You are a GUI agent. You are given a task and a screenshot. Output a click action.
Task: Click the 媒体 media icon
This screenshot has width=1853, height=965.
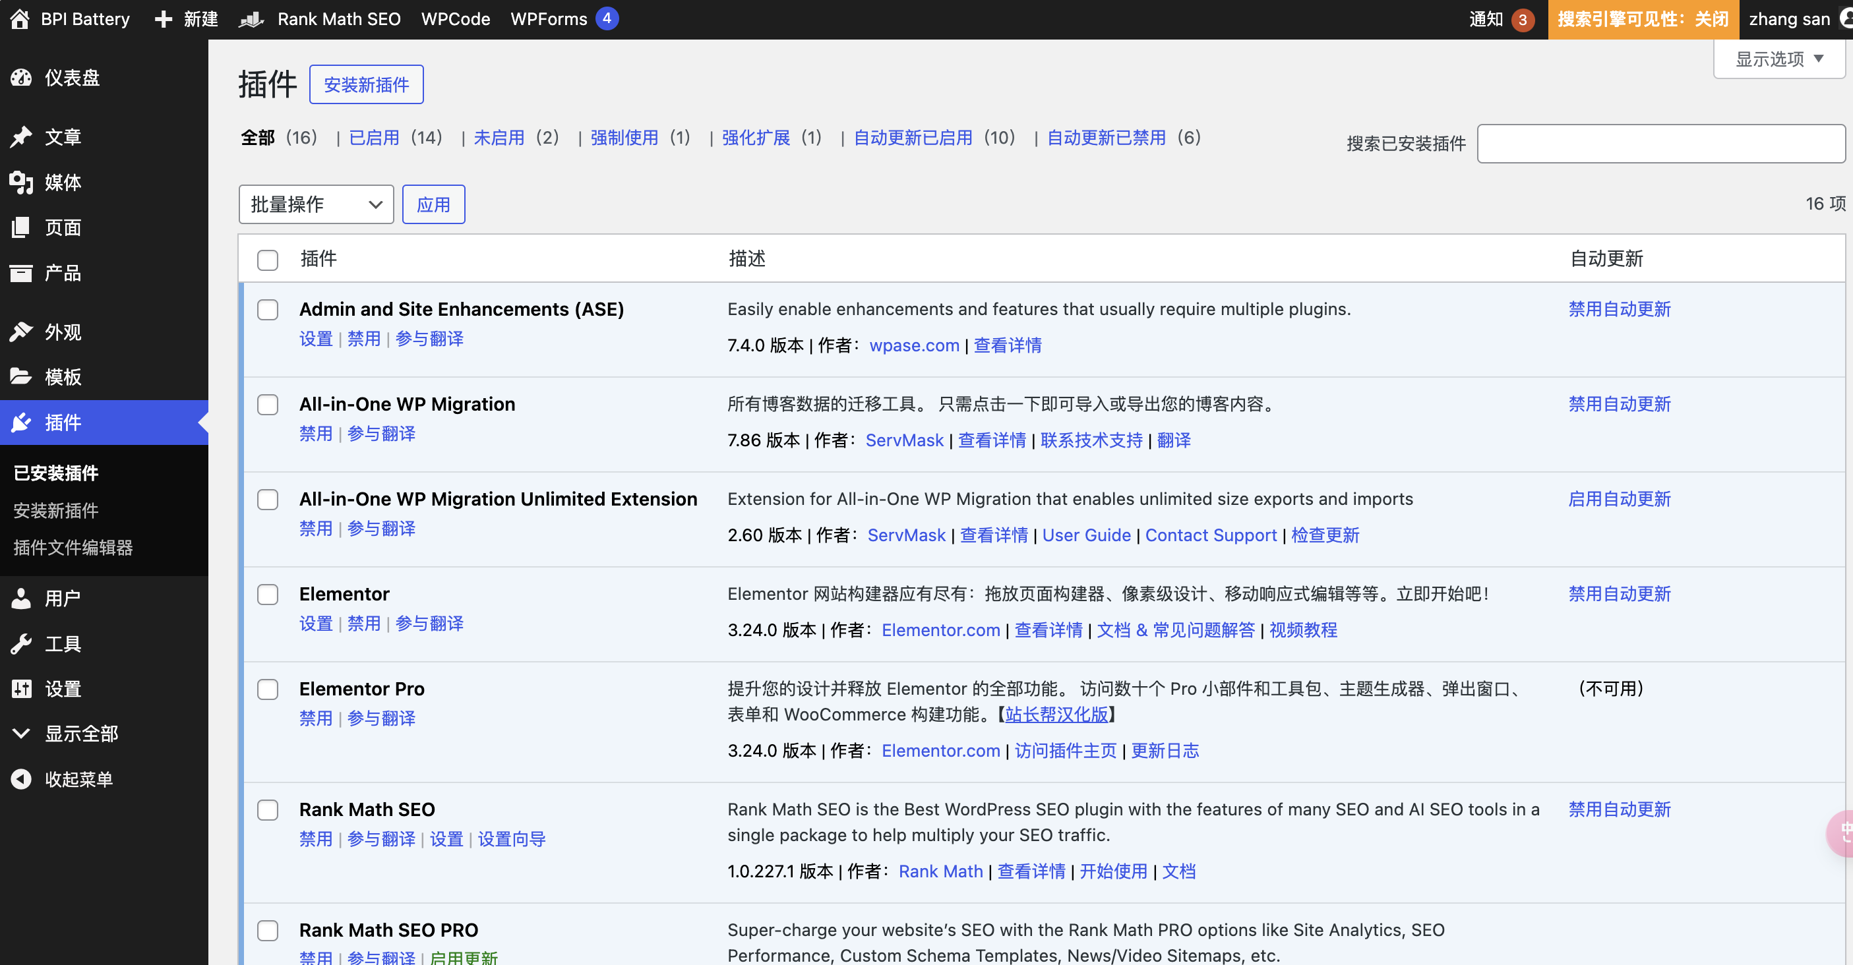22,182
